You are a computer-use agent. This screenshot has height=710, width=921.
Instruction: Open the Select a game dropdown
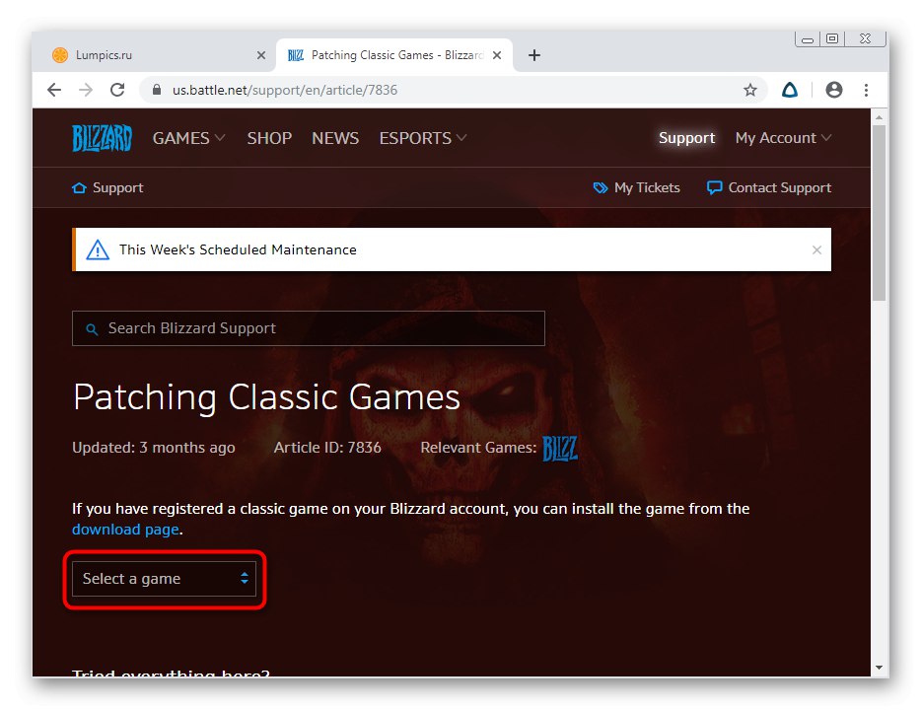(165, 579)
